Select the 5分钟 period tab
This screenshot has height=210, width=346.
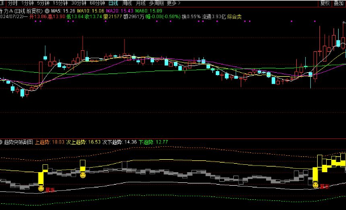(x=43, y=3)
